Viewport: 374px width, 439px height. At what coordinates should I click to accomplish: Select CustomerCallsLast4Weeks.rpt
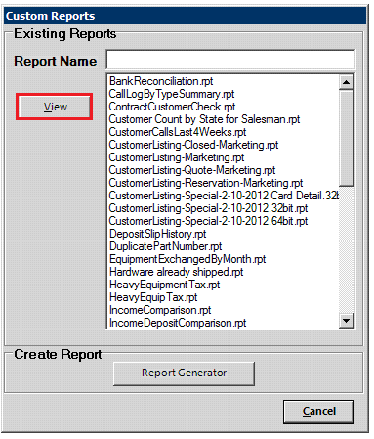tap(178, 132)
